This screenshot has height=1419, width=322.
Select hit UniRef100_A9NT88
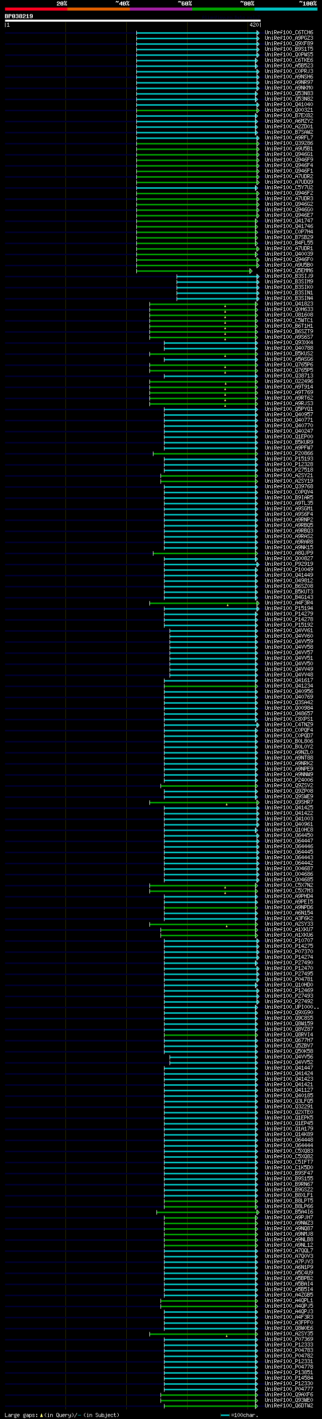tap(289, 758)
